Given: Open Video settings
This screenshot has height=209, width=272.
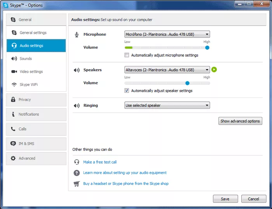Looking at the screenshot, I should (36, 71).
